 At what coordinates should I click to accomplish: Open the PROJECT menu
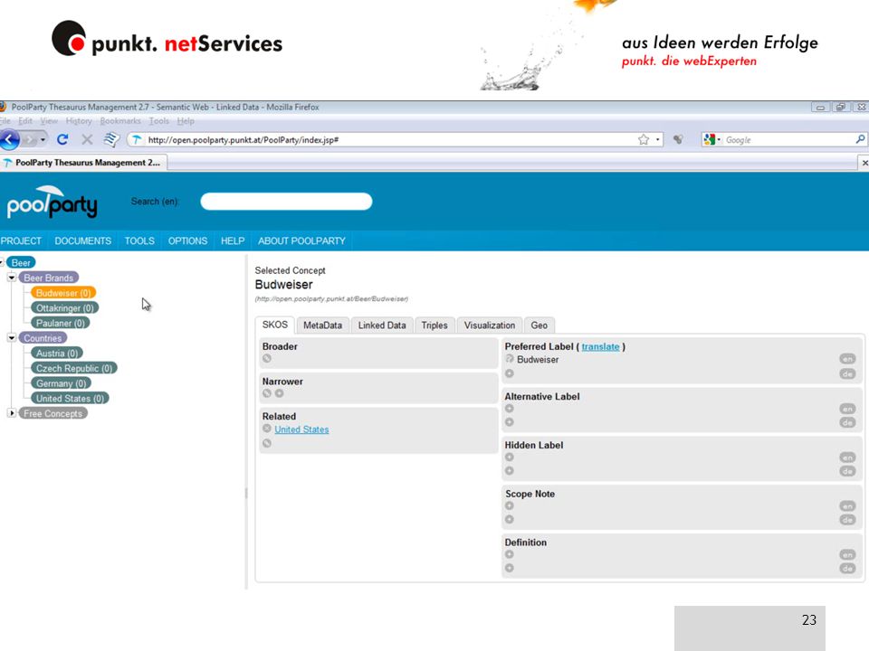click(x=21, y=241)
